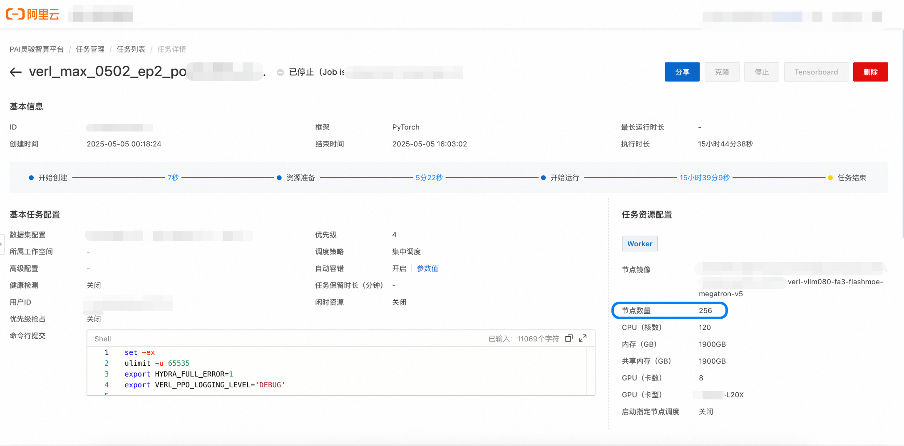Click the blue 分享 button

pos(682,72)
